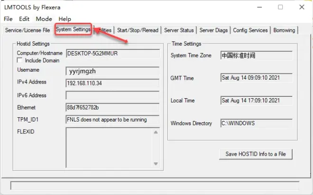This screenshot has height=195, width=313.
Task: Click the empty IPv6 Address field
Action: click(112, 95)
